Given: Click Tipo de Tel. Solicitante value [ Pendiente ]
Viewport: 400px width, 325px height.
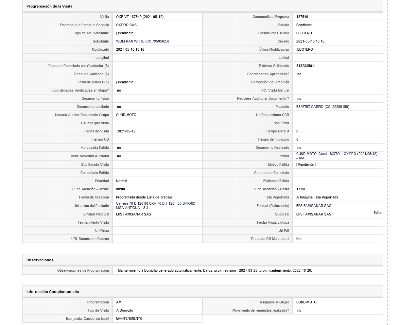Looking at the screenshot, I should (126, 33).
